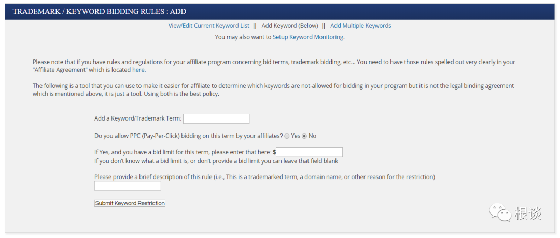The height and width of the screenshot is (238, 560).
Task: Click the Trademark / Keyword Bidding Rules header
Action: click(100, 11)
